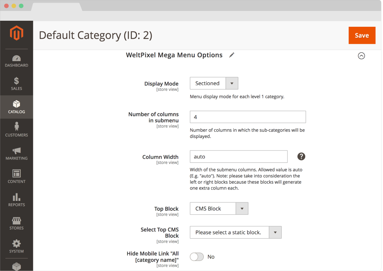Edit the section title using the pencil icon

[231, 55]
